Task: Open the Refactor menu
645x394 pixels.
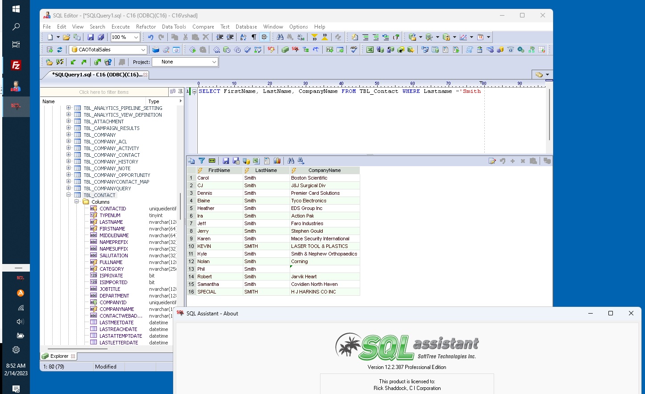Action: 146,27
